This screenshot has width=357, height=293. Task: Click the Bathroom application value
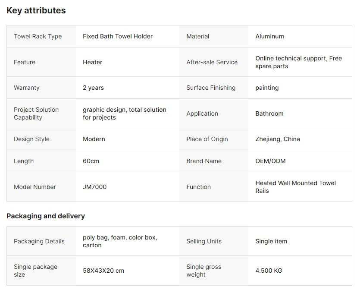tap(269, 113)
